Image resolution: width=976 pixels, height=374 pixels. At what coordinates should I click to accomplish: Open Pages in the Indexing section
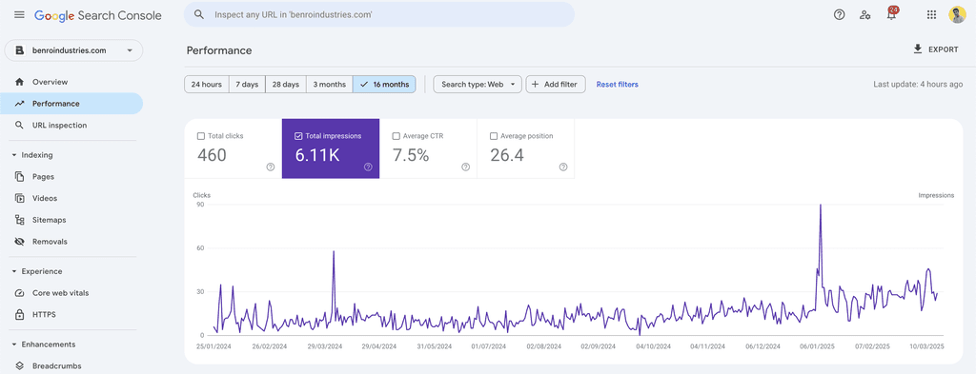tap(71, 177)
